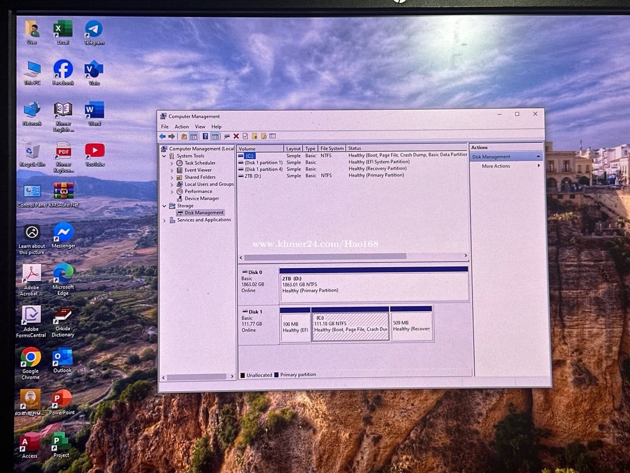Select the 2TB (D:) volume row
The height and width of the screenshot is (473, 630).
(x=253, y=176)
